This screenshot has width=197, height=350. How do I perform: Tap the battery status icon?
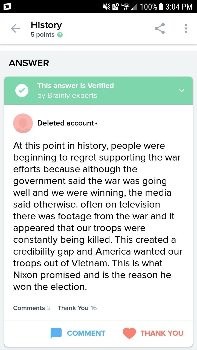pyautogui.click(x=161, y=7)
